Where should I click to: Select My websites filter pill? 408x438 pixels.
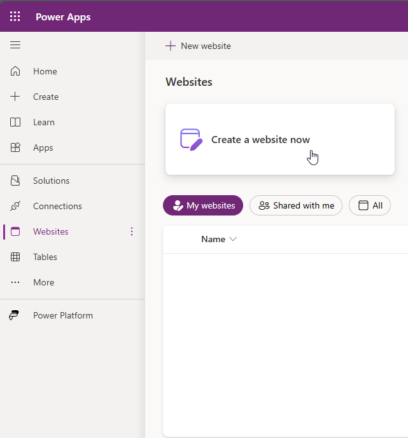tap(203, 205)
